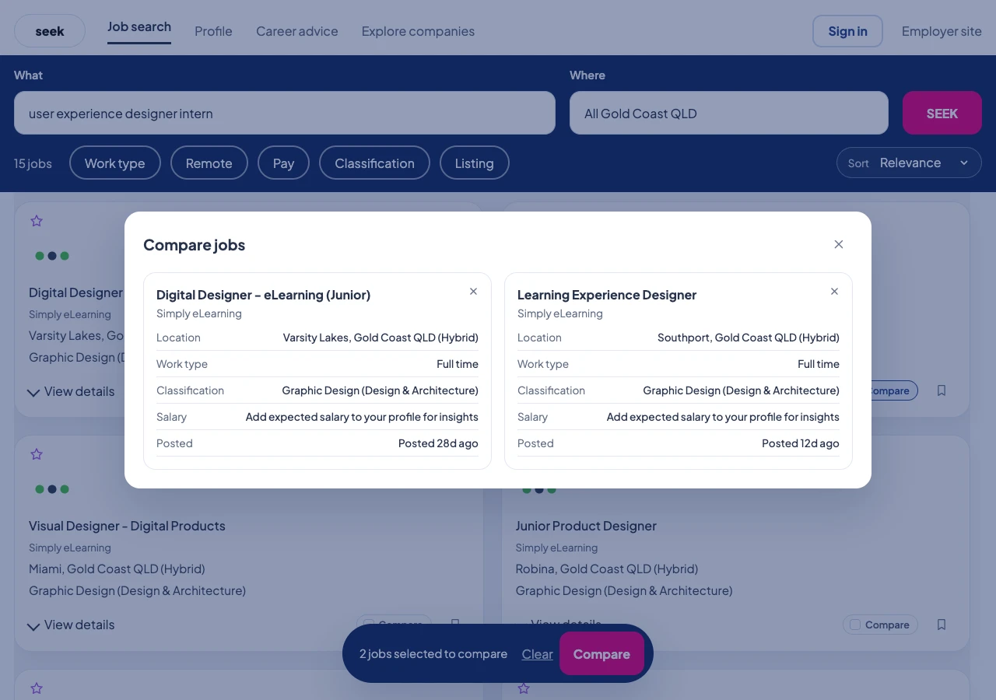Close the Compare jobs dialog
The image size is (996, 700).
(838, 244)
